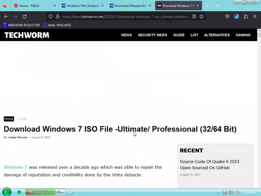Open the Firefox hamburger menu
This screenshot has height=196, width=261.
point(255,16)
